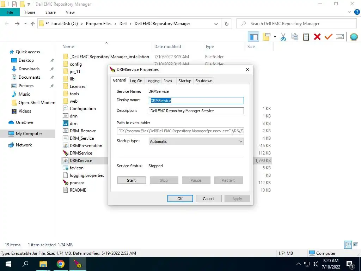
Task: Select the prunsrv file
Action: [x=77, y=183]
